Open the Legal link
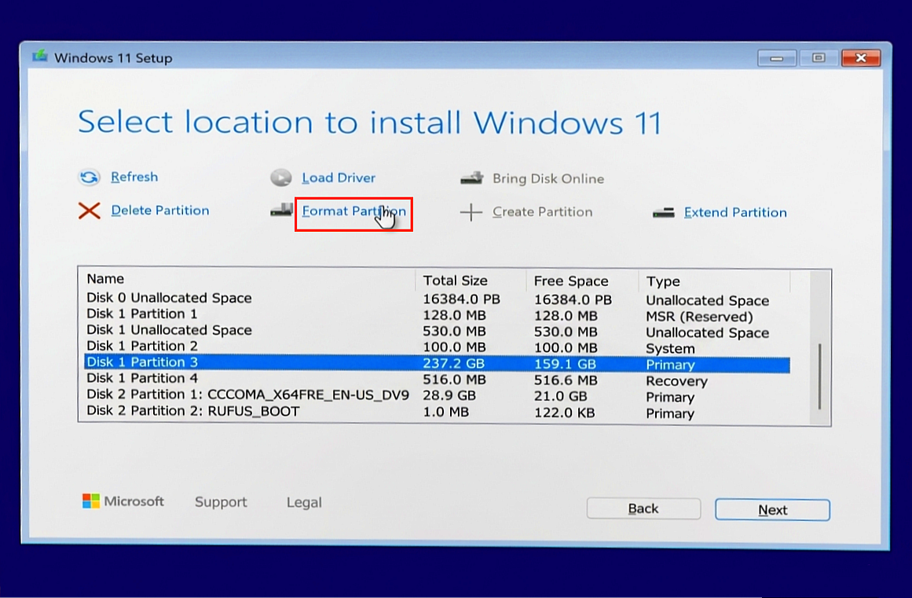The height and width of the screenshot is (598, 912). click(x=304, y=503)
